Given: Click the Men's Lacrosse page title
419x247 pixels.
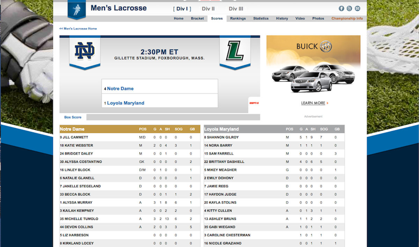Looking at the screenshot, I should (119, 8).
